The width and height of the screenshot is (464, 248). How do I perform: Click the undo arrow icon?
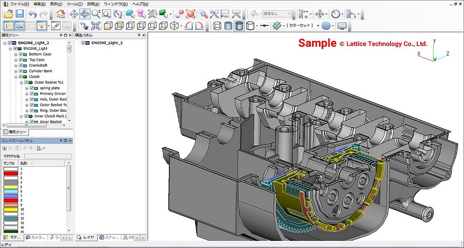tap(32, 14)
